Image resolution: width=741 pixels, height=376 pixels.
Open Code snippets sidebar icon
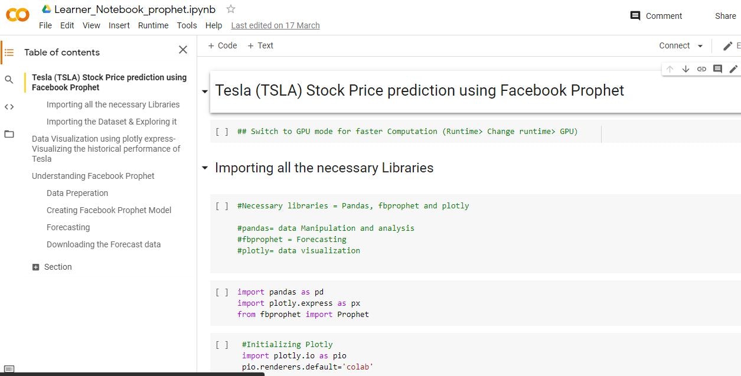tap(9, 107)
